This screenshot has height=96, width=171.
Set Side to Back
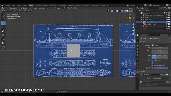pos(165,58)
